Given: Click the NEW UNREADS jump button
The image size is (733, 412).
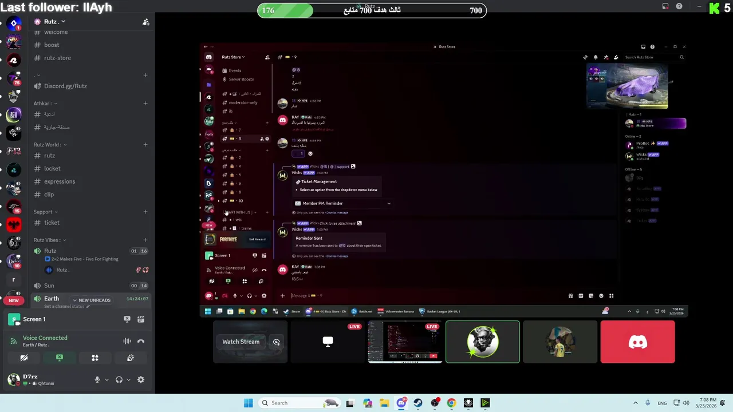Looking at the screenshot, I should (92, 300).
